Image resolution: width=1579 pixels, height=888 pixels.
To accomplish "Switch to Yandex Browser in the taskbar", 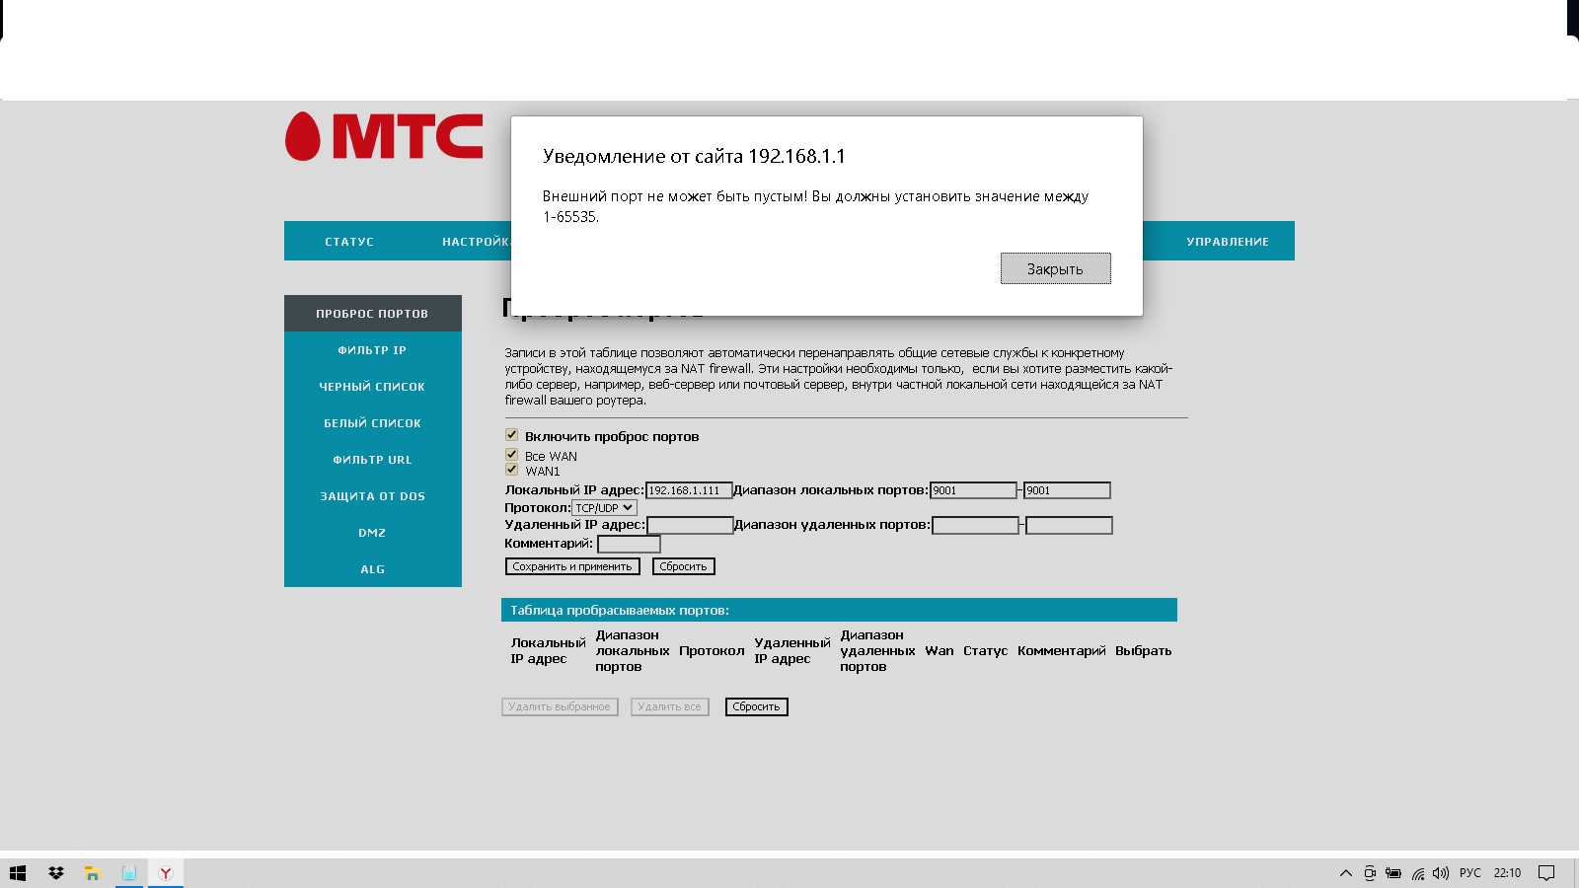I will point(166,873).
